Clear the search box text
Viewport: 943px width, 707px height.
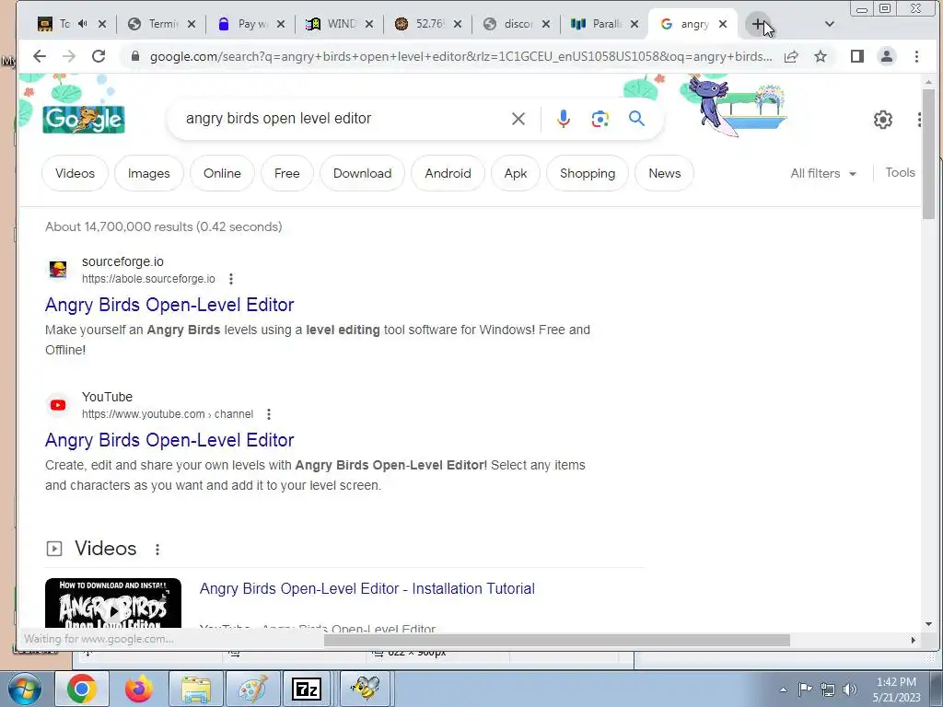(x=518, y=119)
